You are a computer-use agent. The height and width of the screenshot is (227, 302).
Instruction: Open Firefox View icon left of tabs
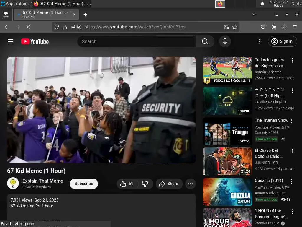pos(6,14)
